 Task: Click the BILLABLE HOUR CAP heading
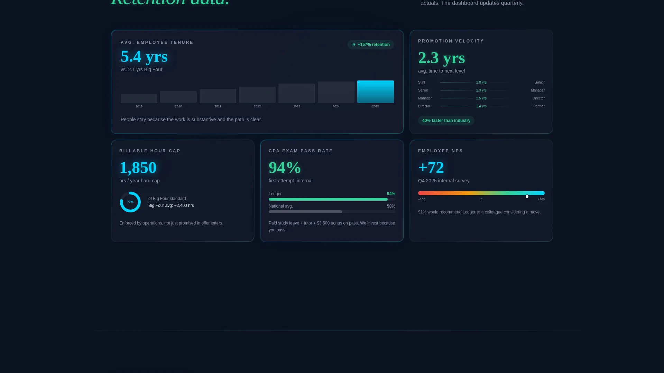150,151
